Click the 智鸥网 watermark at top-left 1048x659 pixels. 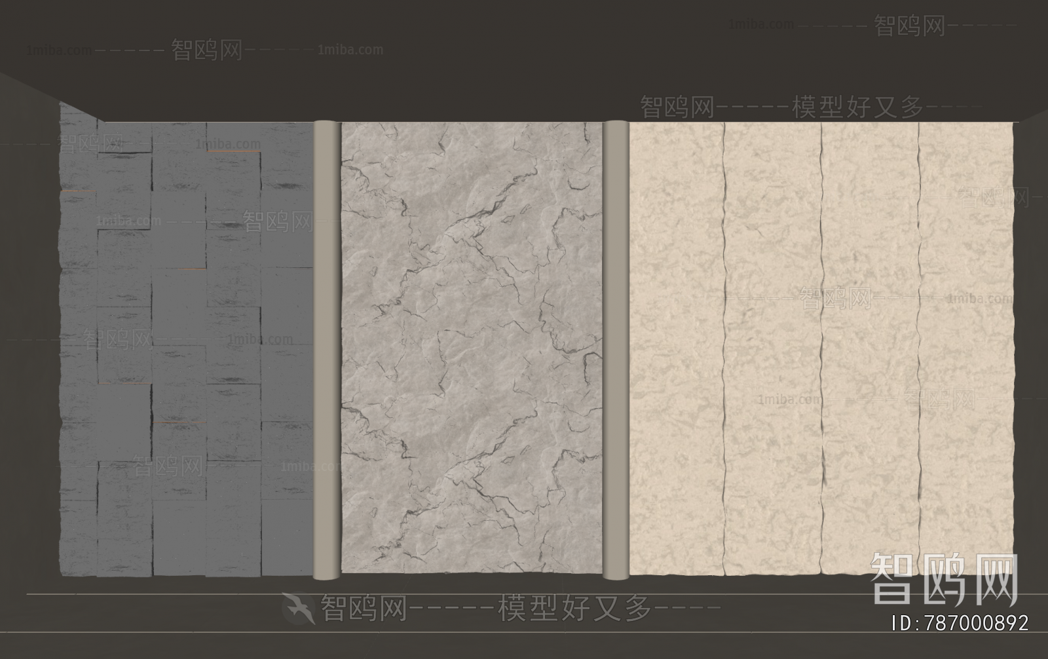click(x=206, y=50)
